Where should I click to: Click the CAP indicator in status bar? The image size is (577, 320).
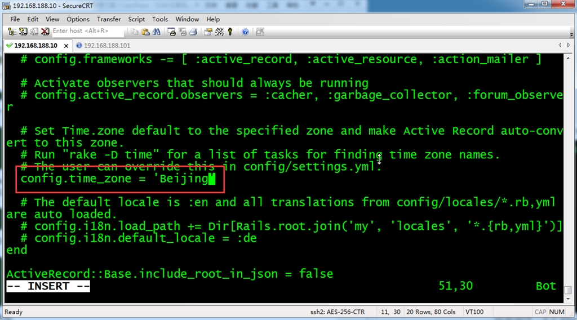coord(540,312)
